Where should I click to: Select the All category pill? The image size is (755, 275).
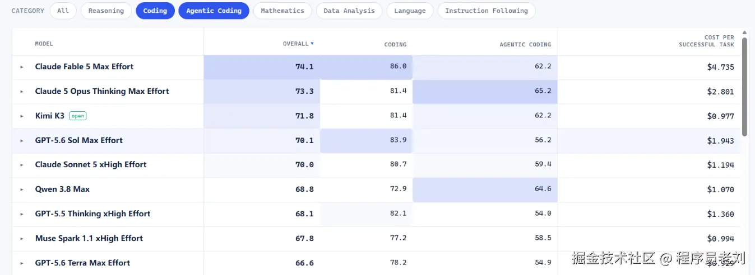coord(63,11)
